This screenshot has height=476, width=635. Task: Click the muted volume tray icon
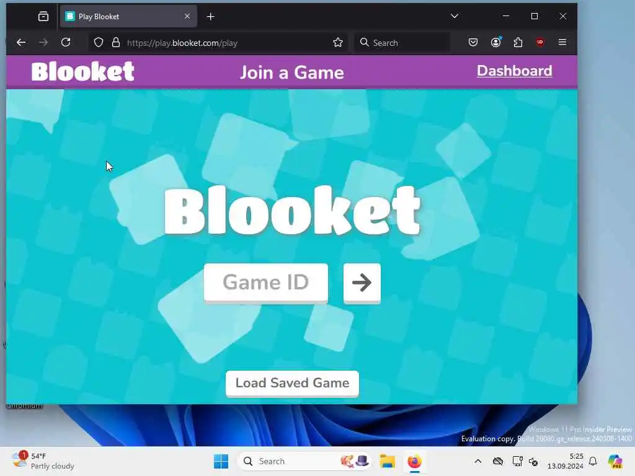(533, 461)
